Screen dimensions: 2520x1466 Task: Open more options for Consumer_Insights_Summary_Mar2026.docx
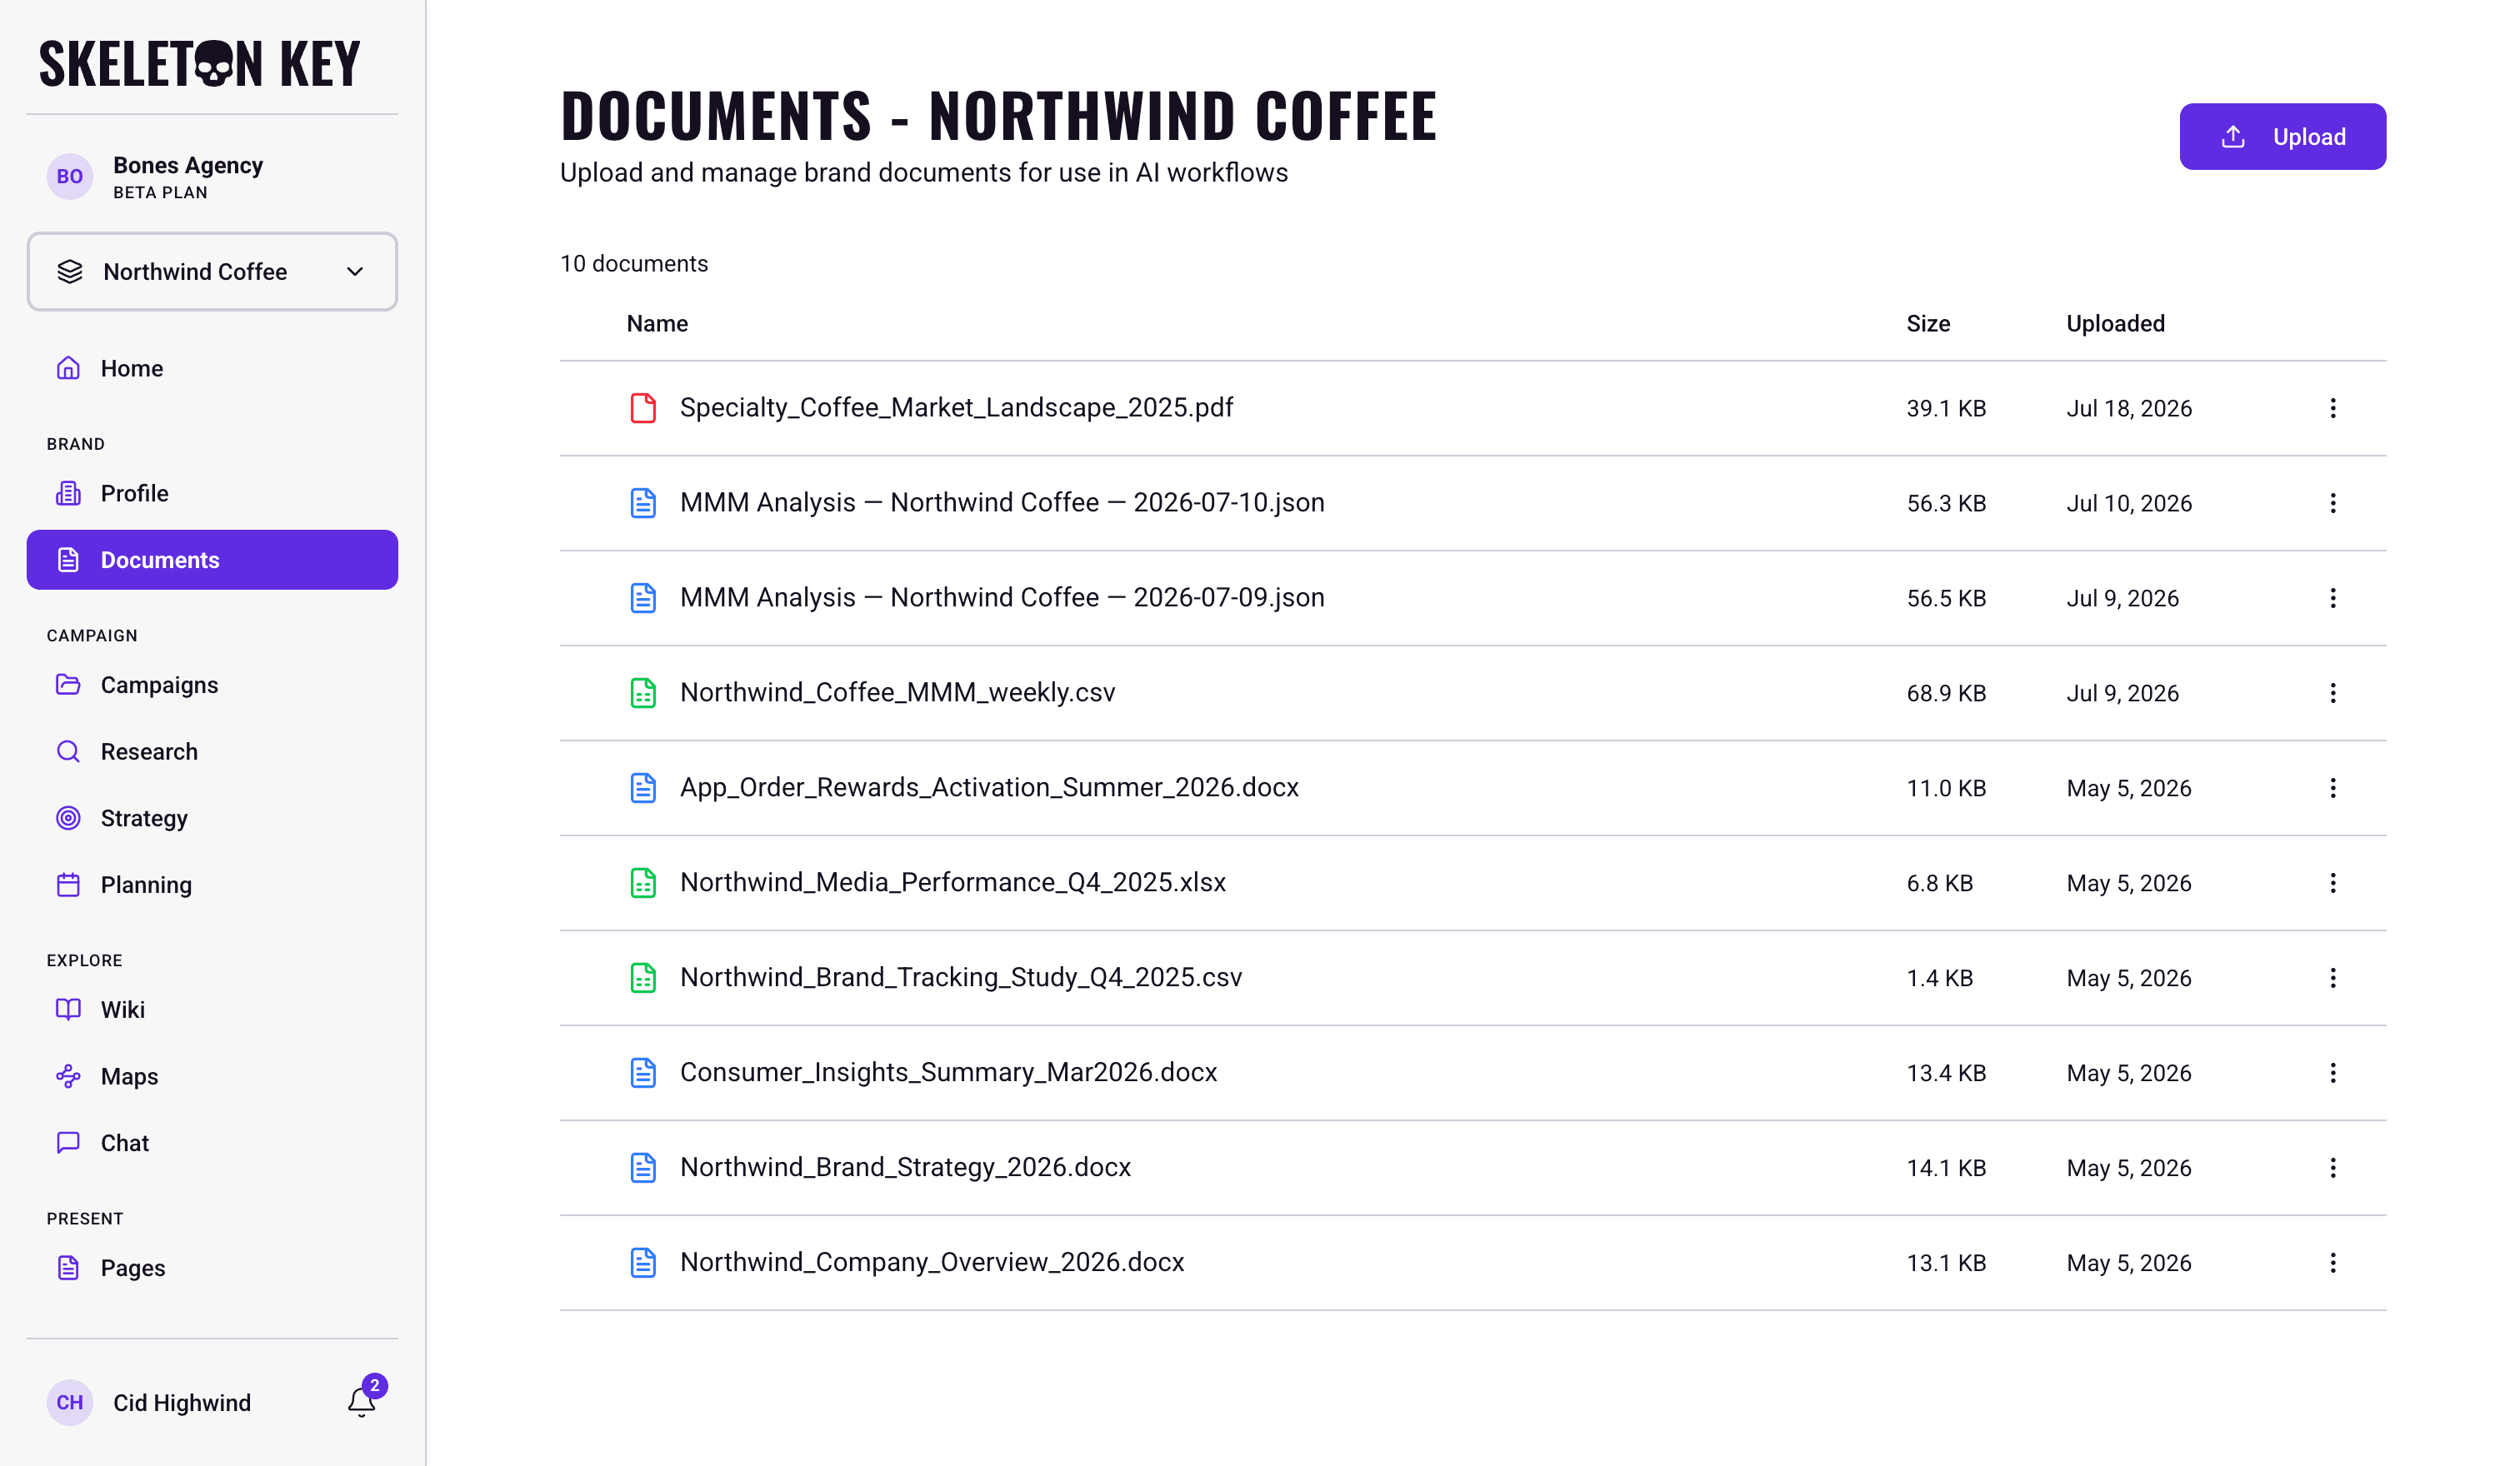2332,1074
